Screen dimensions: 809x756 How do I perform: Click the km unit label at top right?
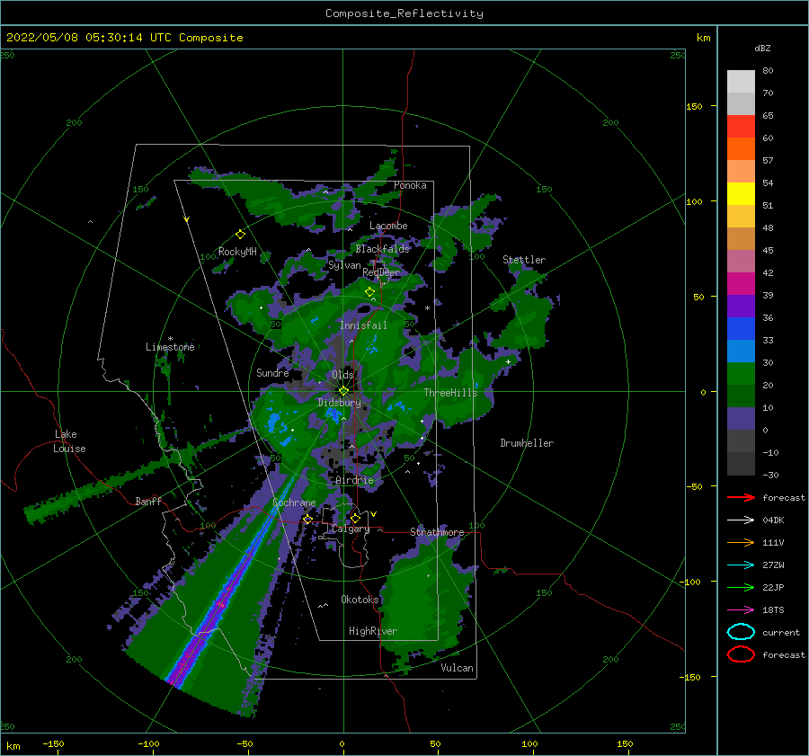(x=703, y=38)
